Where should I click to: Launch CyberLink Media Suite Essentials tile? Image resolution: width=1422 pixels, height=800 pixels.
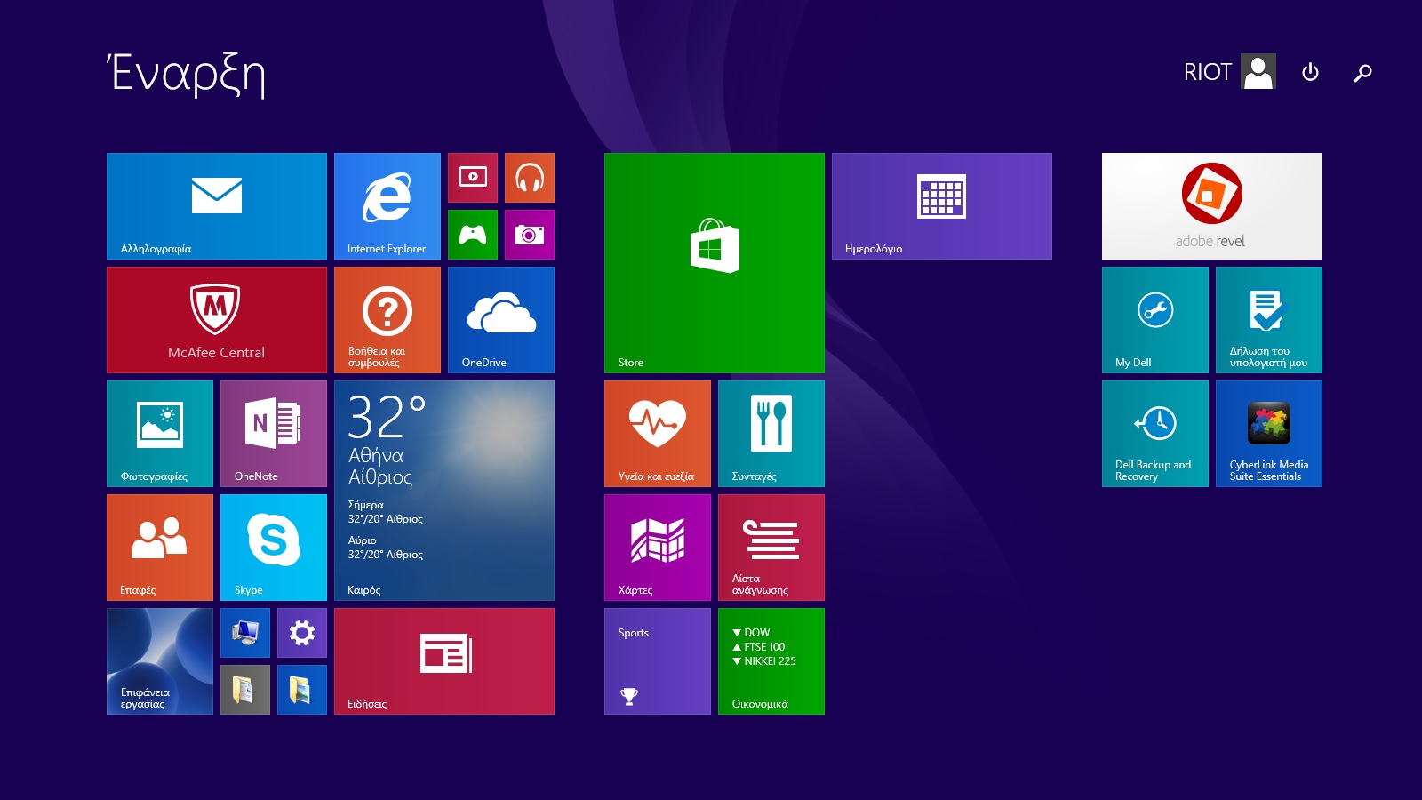point(1269,434)
